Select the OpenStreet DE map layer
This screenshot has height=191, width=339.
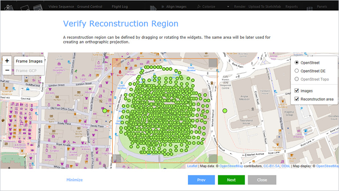[297, 71]
